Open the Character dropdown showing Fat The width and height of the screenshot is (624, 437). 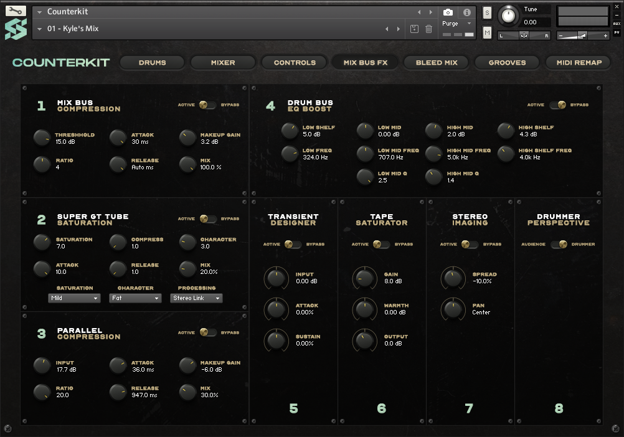(x=135, y=298)
